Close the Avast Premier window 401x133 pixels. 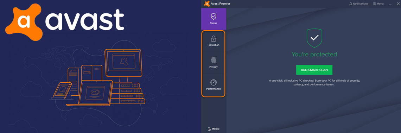click(398, 4)
